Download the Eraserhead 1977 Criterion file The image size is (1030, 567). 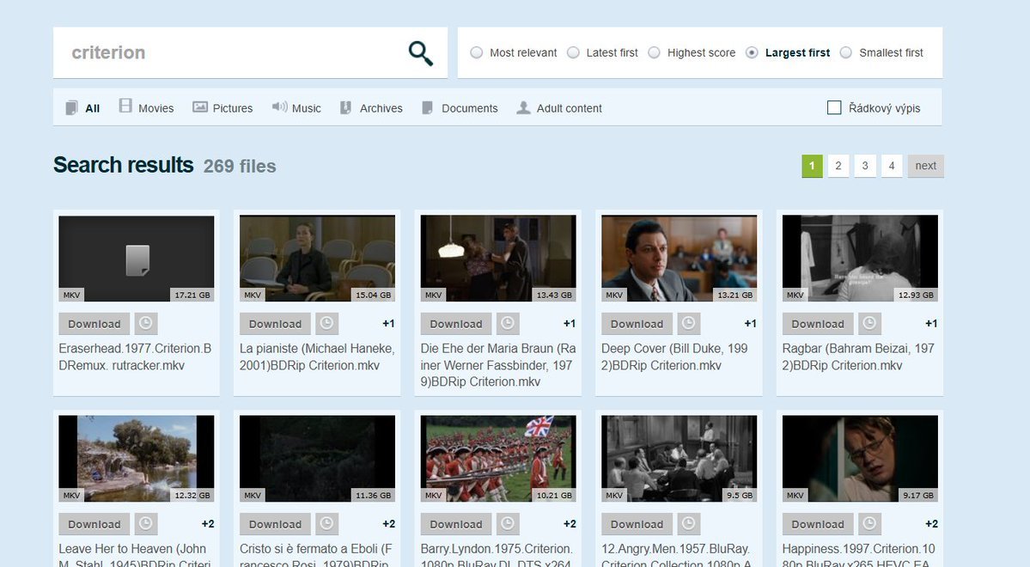94,324
